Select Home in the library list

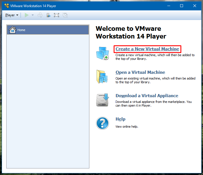(x=48, y=30)
